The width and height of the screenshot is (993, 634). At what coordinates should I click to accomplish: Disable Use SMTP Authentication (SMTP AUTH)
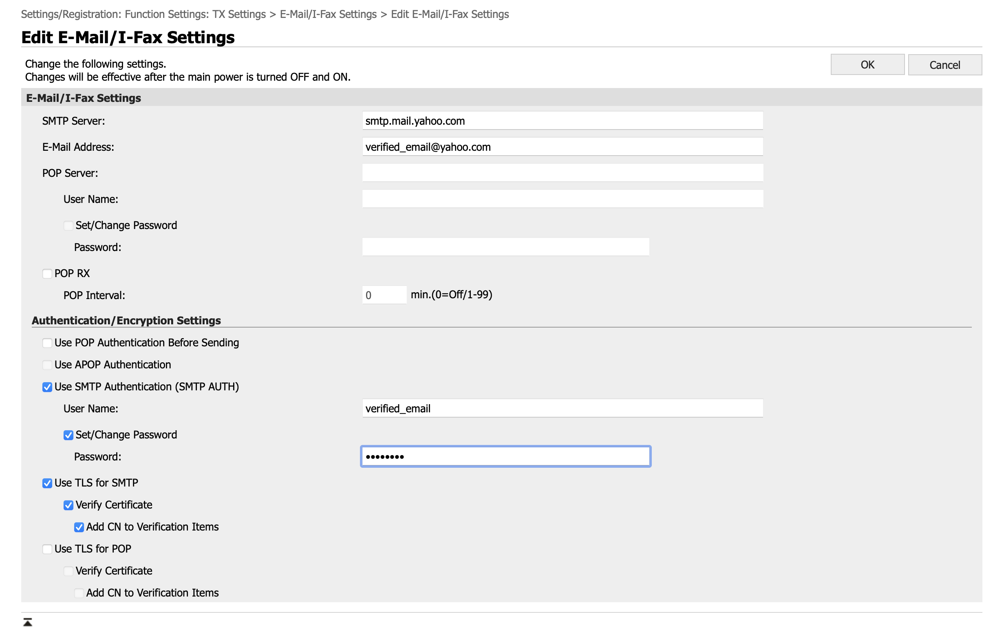click(x=47, y=387)
